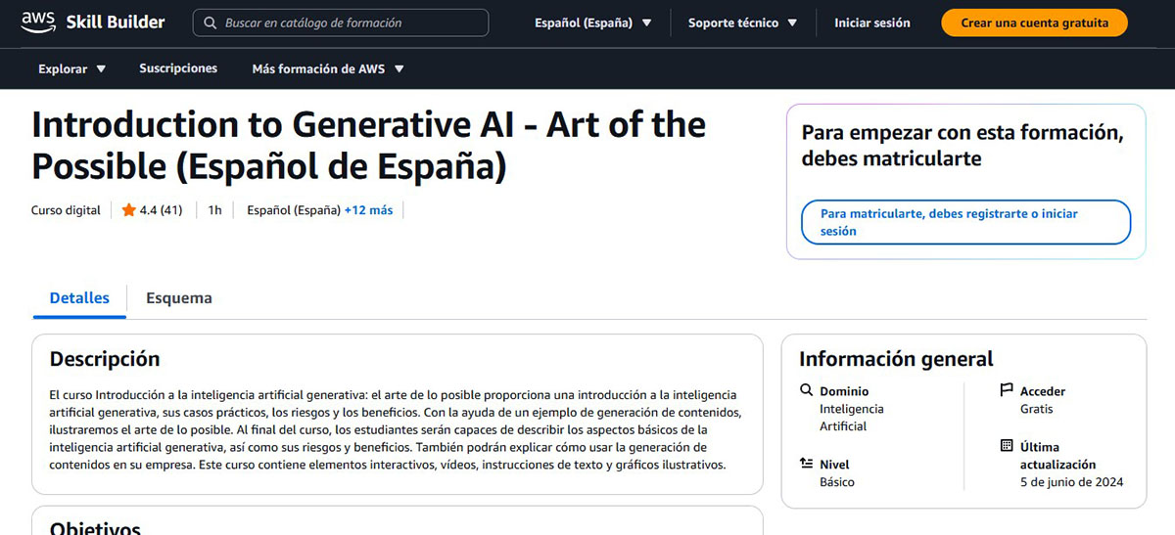Show the +12 más languages link
This screenshot has height=535, width=1175.
[368, 210]
